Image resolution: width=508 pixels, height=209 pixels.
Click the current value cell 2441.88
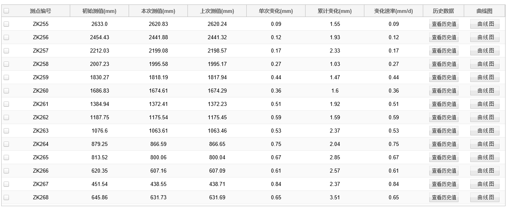pyautogui.click(x=158, y=38)
